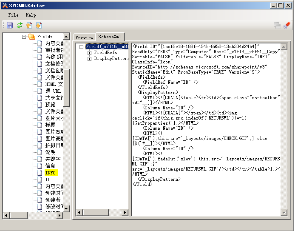This screenshot has height=231, width=295.
Task: Click the green Refresh arrows icon
Action: [x=20, y=25]
